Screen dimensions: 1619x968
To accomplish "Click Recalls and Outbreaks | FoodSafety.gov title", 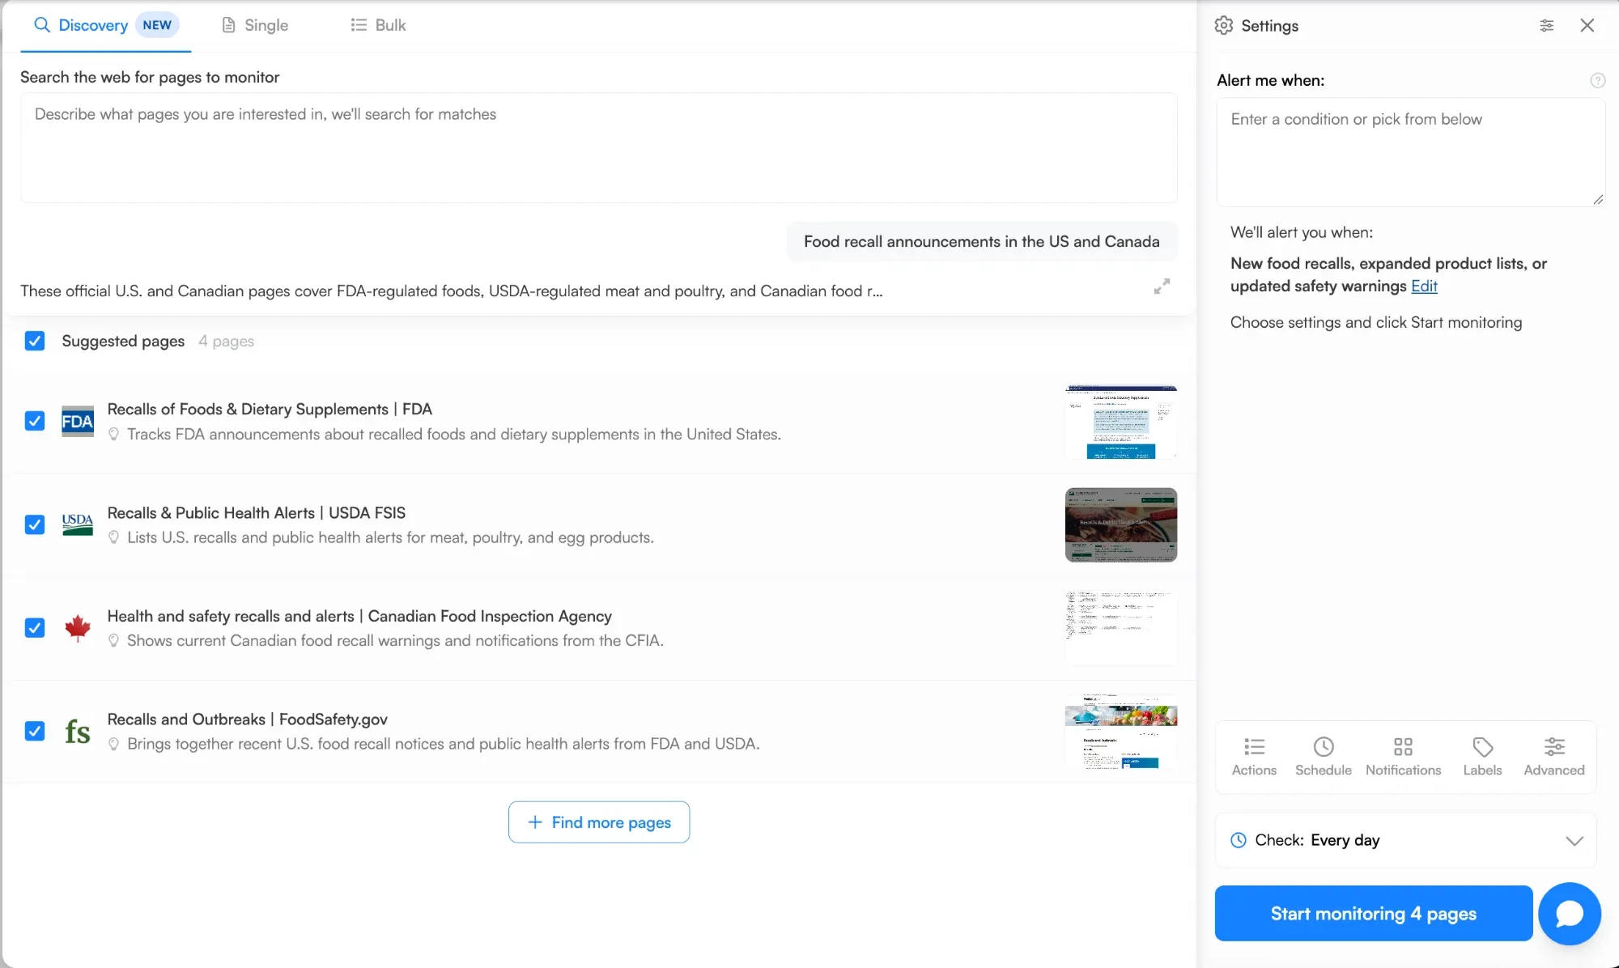I will click(x=248, y=720).
